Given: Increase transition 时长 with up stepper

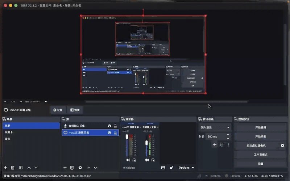Looking at the screenshot, I should click(228, 135).
